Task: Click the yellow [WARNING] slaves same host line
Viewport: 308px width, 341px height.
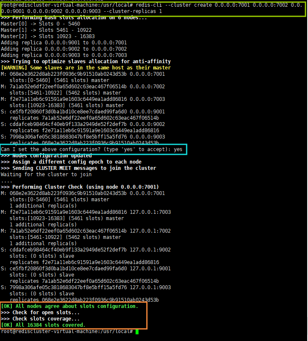Action: coord(86,68)
